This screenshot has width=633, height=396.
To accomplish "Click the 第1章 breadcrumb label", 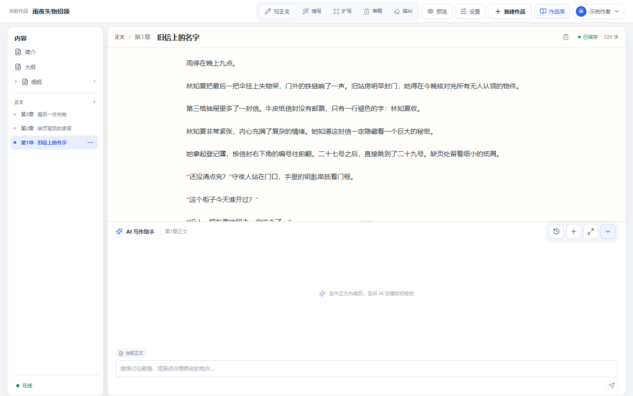I will tap(142, 37).
